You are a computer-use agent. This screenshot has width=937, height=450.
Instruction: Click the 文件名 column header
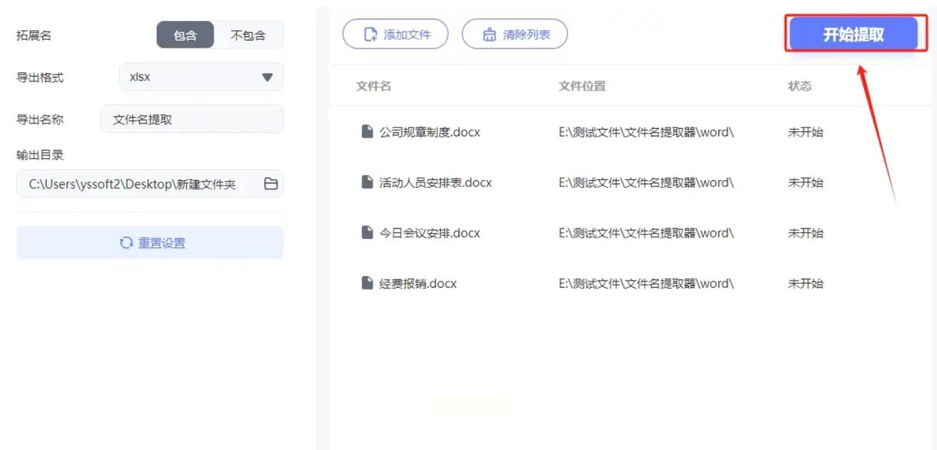pos(373,86)
